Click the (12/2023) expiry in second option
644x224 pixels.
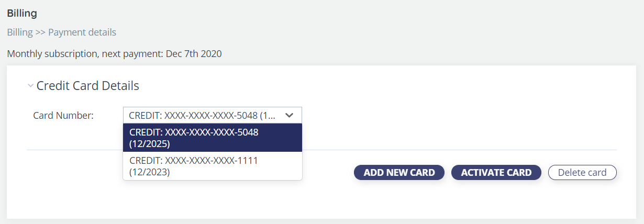point(150,172)
